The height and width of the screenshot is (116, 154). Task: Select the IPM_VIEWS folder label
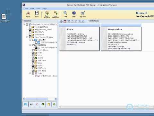[39, 32]
